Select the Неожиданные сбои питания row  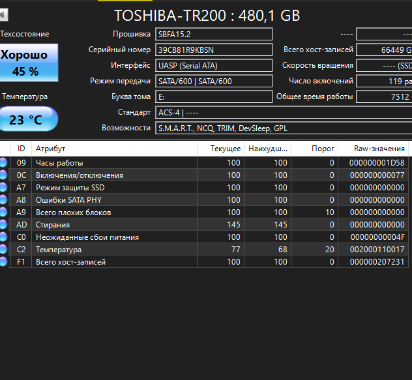coord(204,237)
